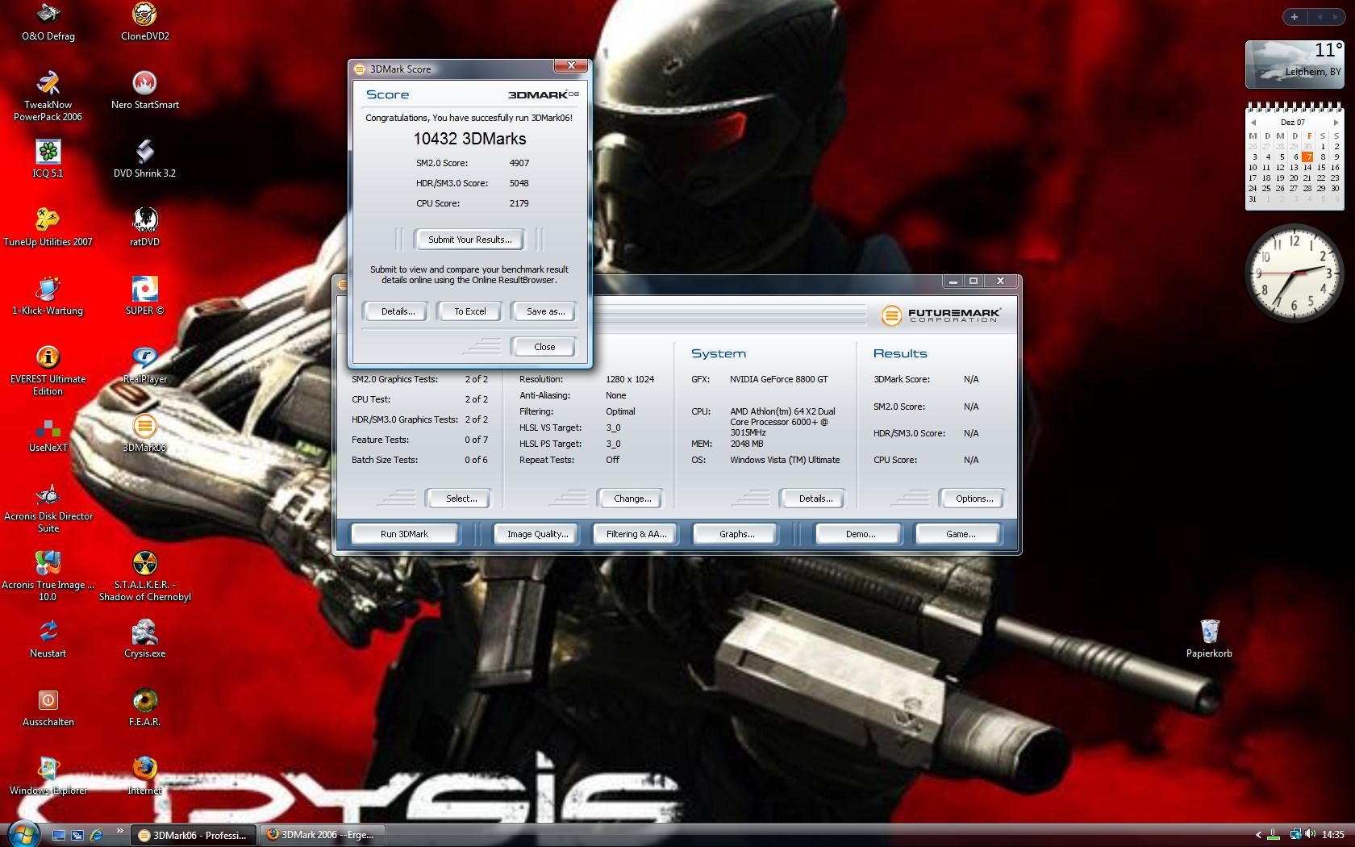Open the Papierkorb recycle bin

[1209, 640]
